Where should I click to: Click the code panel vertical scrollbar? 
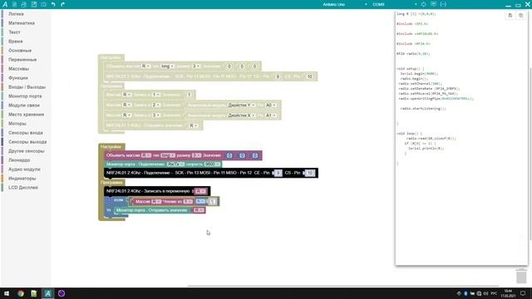[x=530, y=153]
